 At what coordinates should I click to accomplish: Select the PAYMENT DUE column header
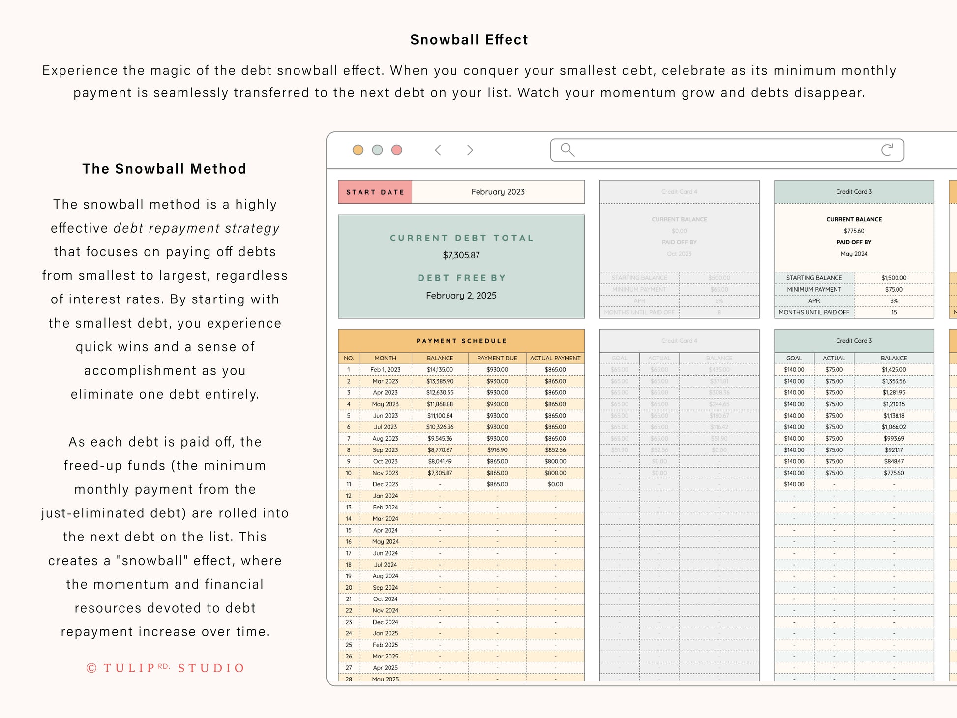coord(497,358)
